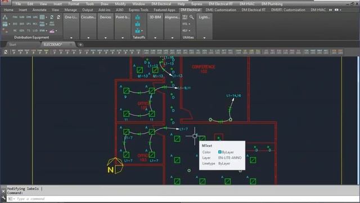Insert a TX transformer equipment

tap(29, 30)
